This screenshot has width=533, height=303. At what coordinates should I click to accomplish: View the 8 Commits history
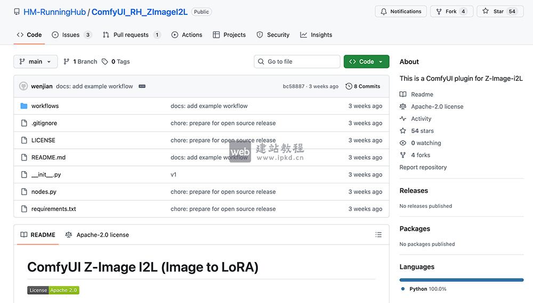coord(362,86)
